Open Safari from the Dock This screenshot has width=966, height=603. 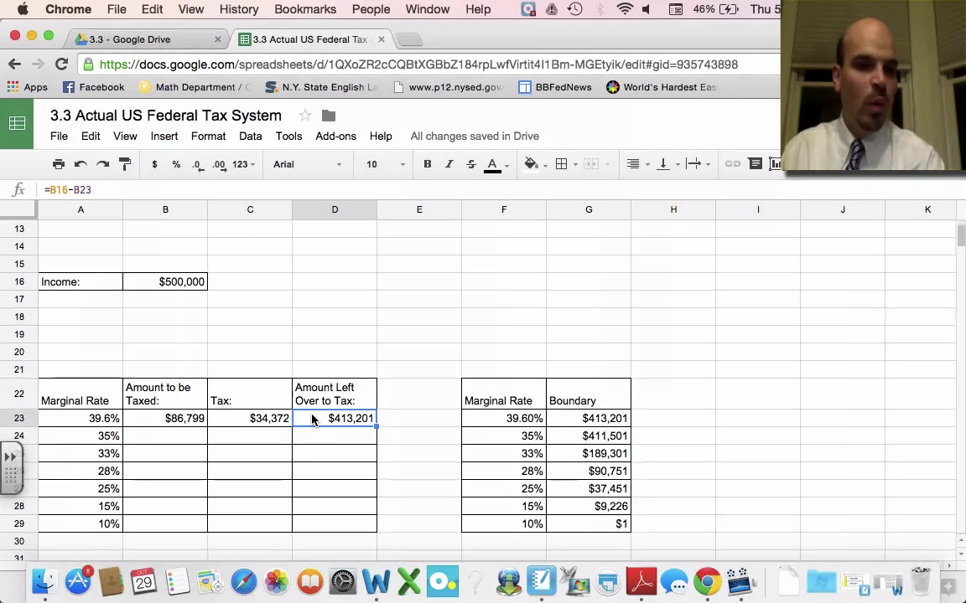coord(243,581)
